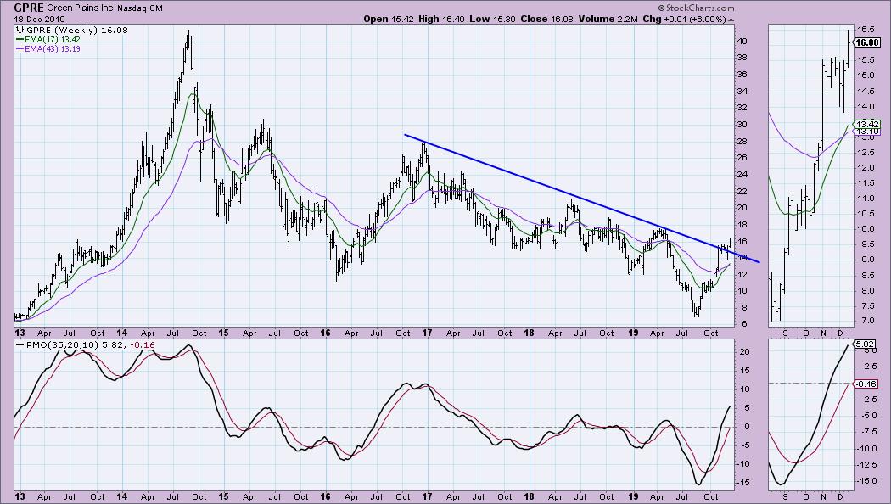Screen dimensions: 891x504
Task: Click year label 15 directly below the price chart
Action: pos(223,333)
